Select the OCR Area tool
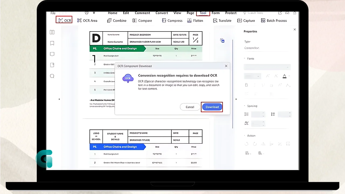This screenshot has height=194, width=345. [x=87, y=20]
